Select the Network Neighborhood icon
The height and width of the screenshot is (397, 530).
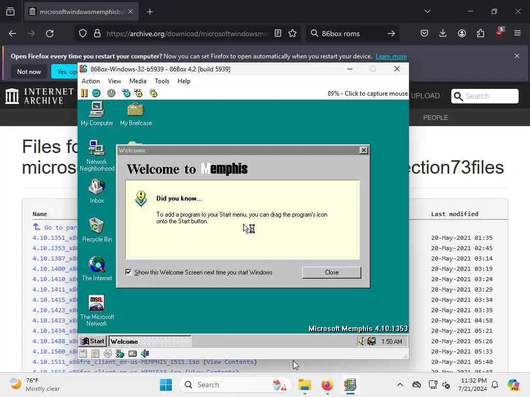coord(97,155)
